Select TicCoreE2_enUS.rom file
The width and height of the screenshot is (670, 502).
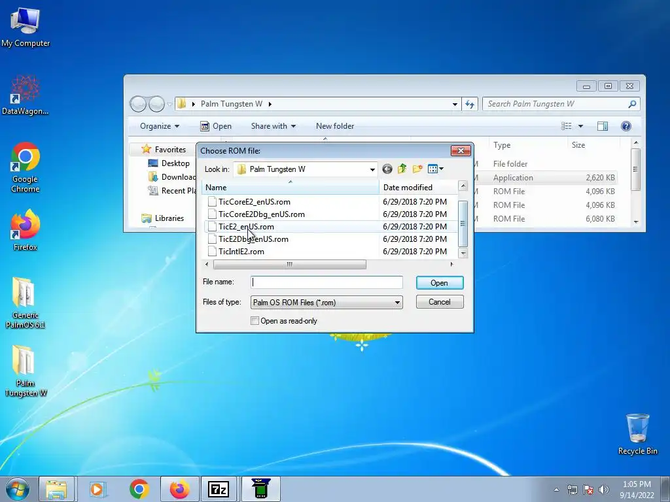point(255,202)
